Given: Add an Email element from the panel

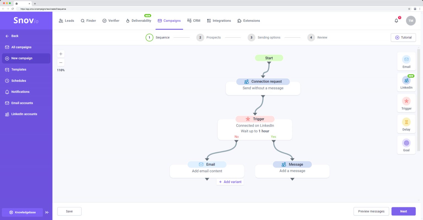Looking at the screenshot, I should pos(406,62).
